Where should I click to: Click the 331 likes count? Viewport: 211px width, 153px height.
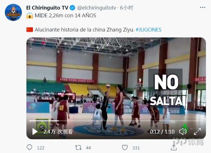tap(136, 148)
